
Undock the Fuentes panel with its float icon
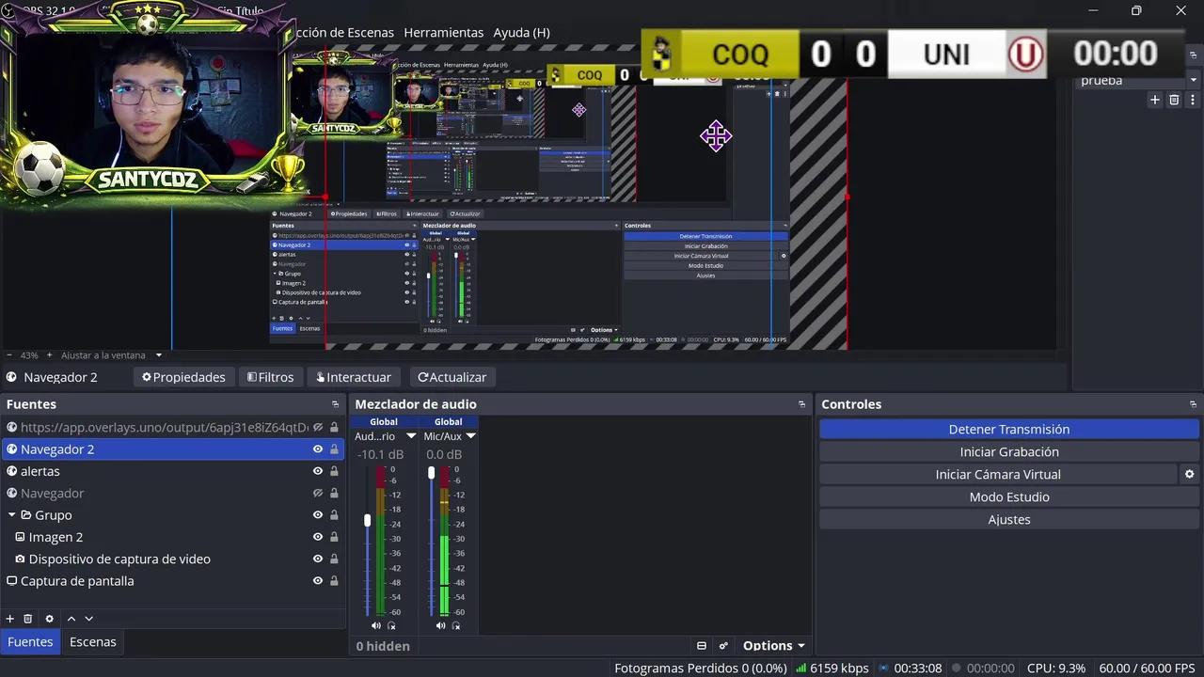[336, 404]
